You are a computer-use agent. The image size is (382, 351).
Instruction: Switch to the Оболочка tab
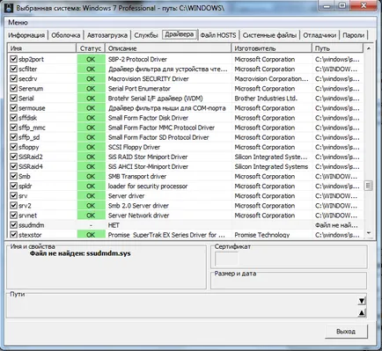point(66,35)
